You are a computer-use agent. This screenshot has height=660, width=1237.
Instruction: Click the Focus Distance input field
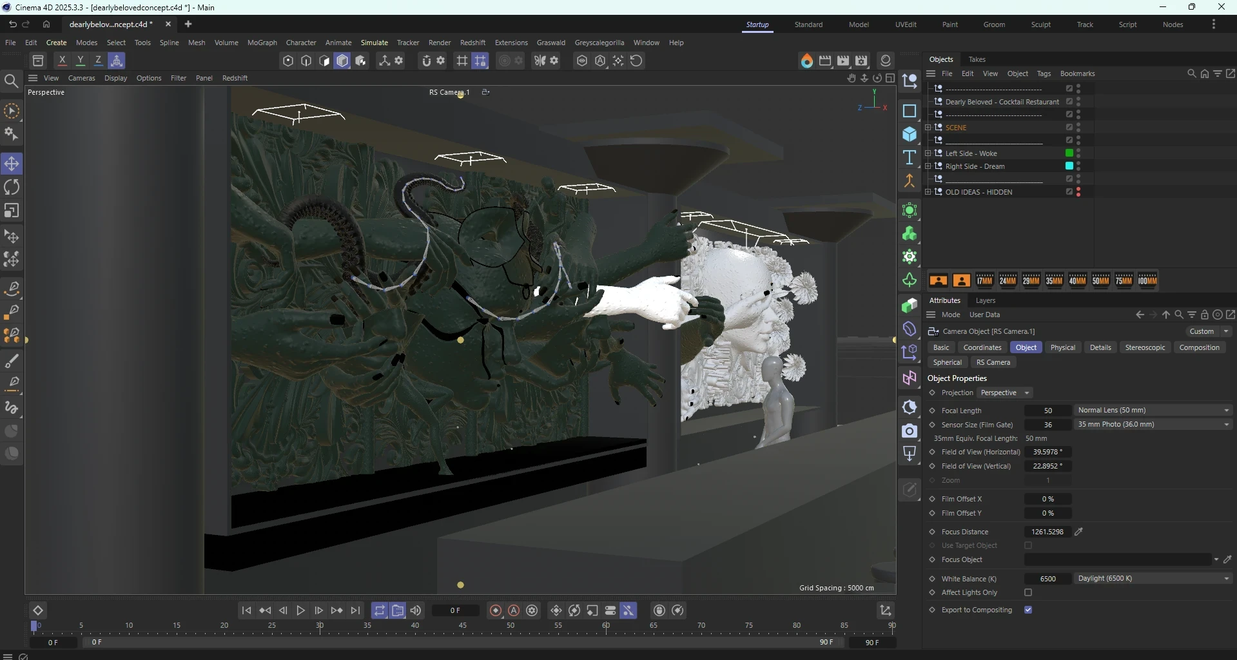click(x=1047, y=532)
